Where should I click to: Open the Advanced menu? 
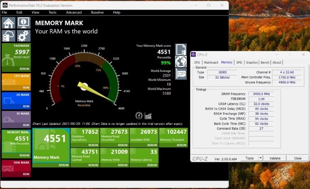[74, 12]
